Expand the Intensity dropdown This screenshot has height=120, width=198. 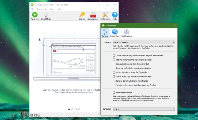coord(144,42)
